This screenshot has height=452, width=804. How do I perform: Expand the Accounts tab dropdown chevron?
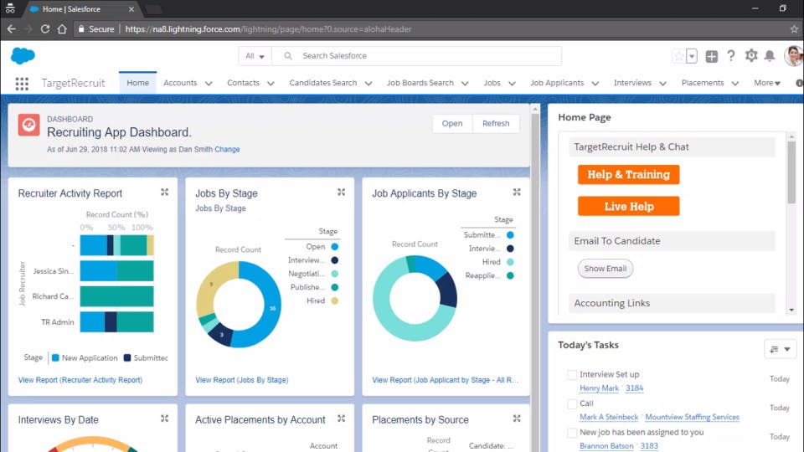click(209, 84)
